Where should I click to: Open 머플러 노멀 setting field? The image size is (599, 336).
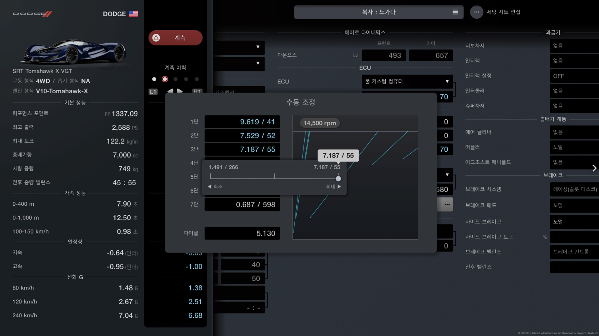point(574,147)
